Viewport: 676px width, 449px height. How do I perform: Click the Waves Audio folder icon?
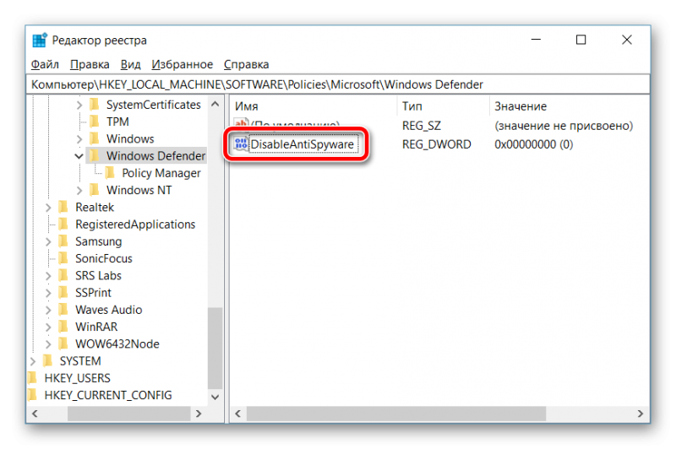63,310
